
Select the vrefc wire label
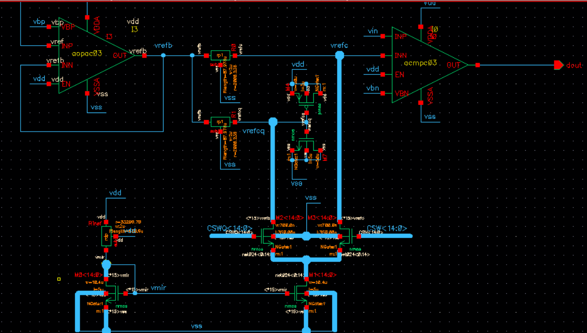339,46
